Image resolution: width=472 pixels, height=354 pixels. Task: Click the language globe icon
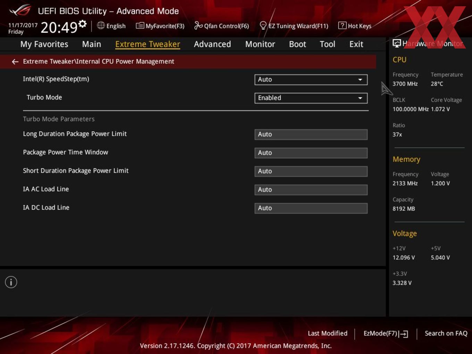101,25
